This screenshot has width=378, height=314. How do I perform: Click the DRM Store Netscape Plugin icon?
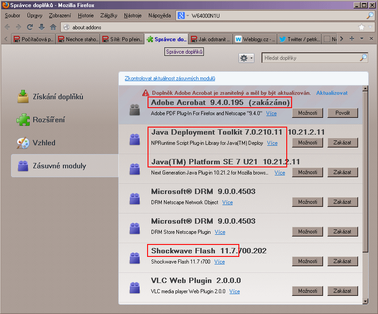click(135, 228)
